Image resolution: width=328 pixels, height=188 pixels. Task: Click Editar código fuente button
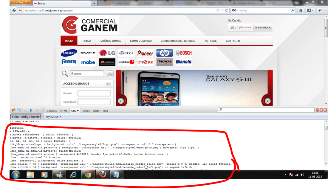pyautogui.click(x=26, y=117)
